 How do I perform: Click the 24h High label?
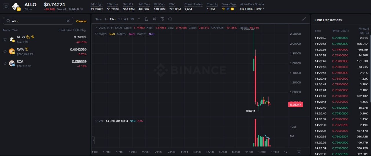96,5
